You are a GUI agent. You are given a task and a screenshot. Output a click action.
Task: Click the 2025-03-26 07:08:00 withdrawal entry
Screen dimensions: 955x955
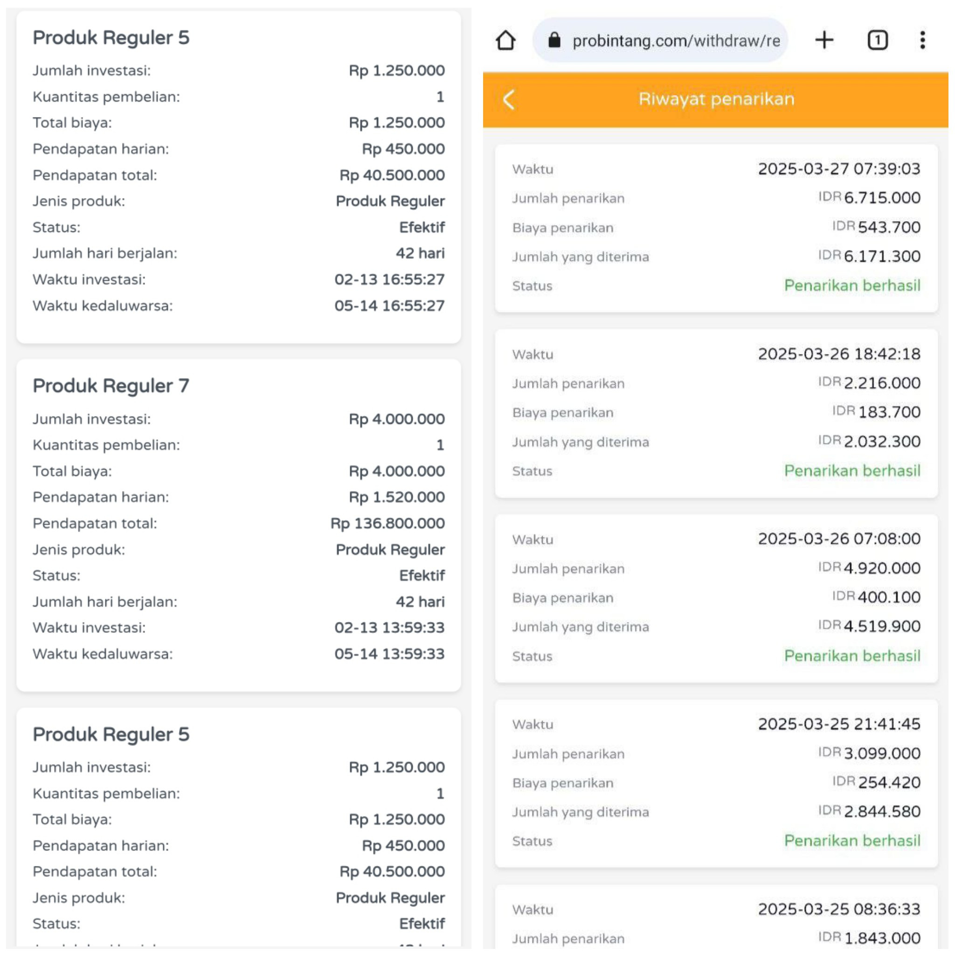tap(838, 539)
